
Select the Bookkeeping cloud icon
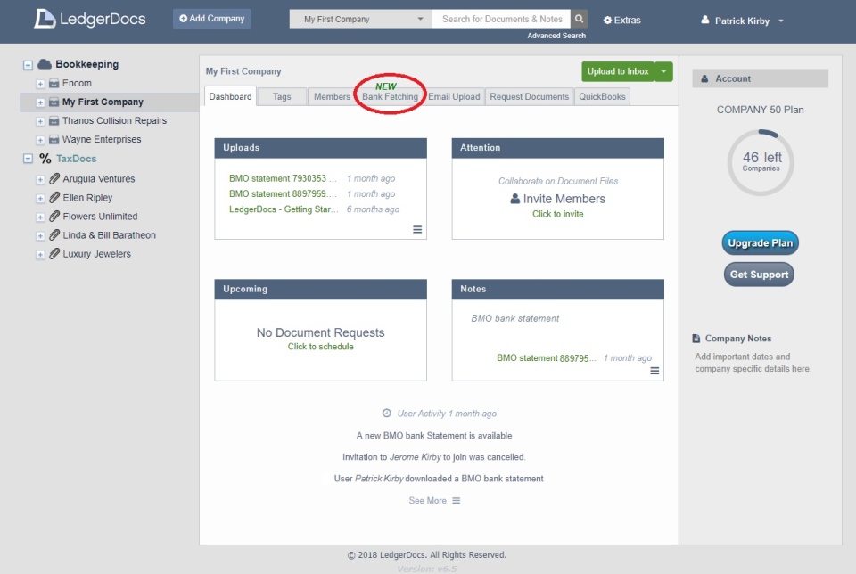click(x=45, y=63)
